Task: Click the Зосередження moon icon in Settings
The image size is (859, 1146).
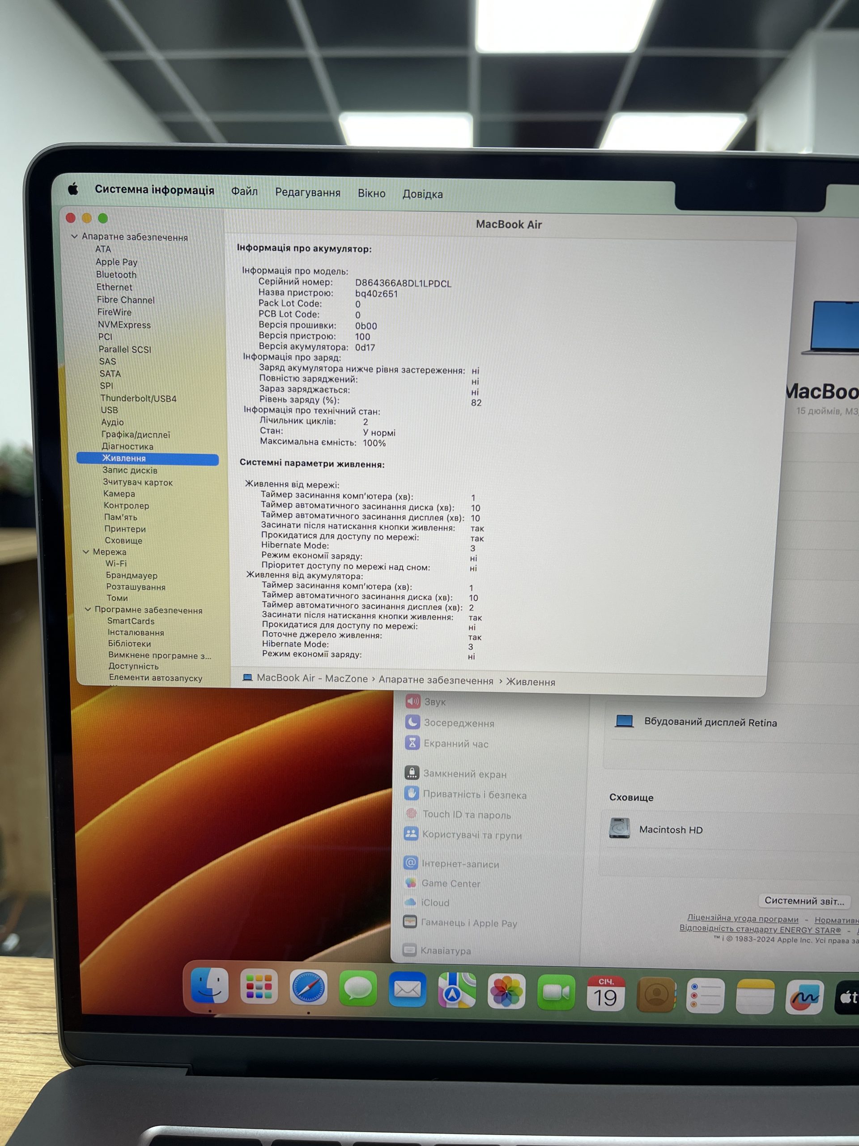Action: (412, 722)
